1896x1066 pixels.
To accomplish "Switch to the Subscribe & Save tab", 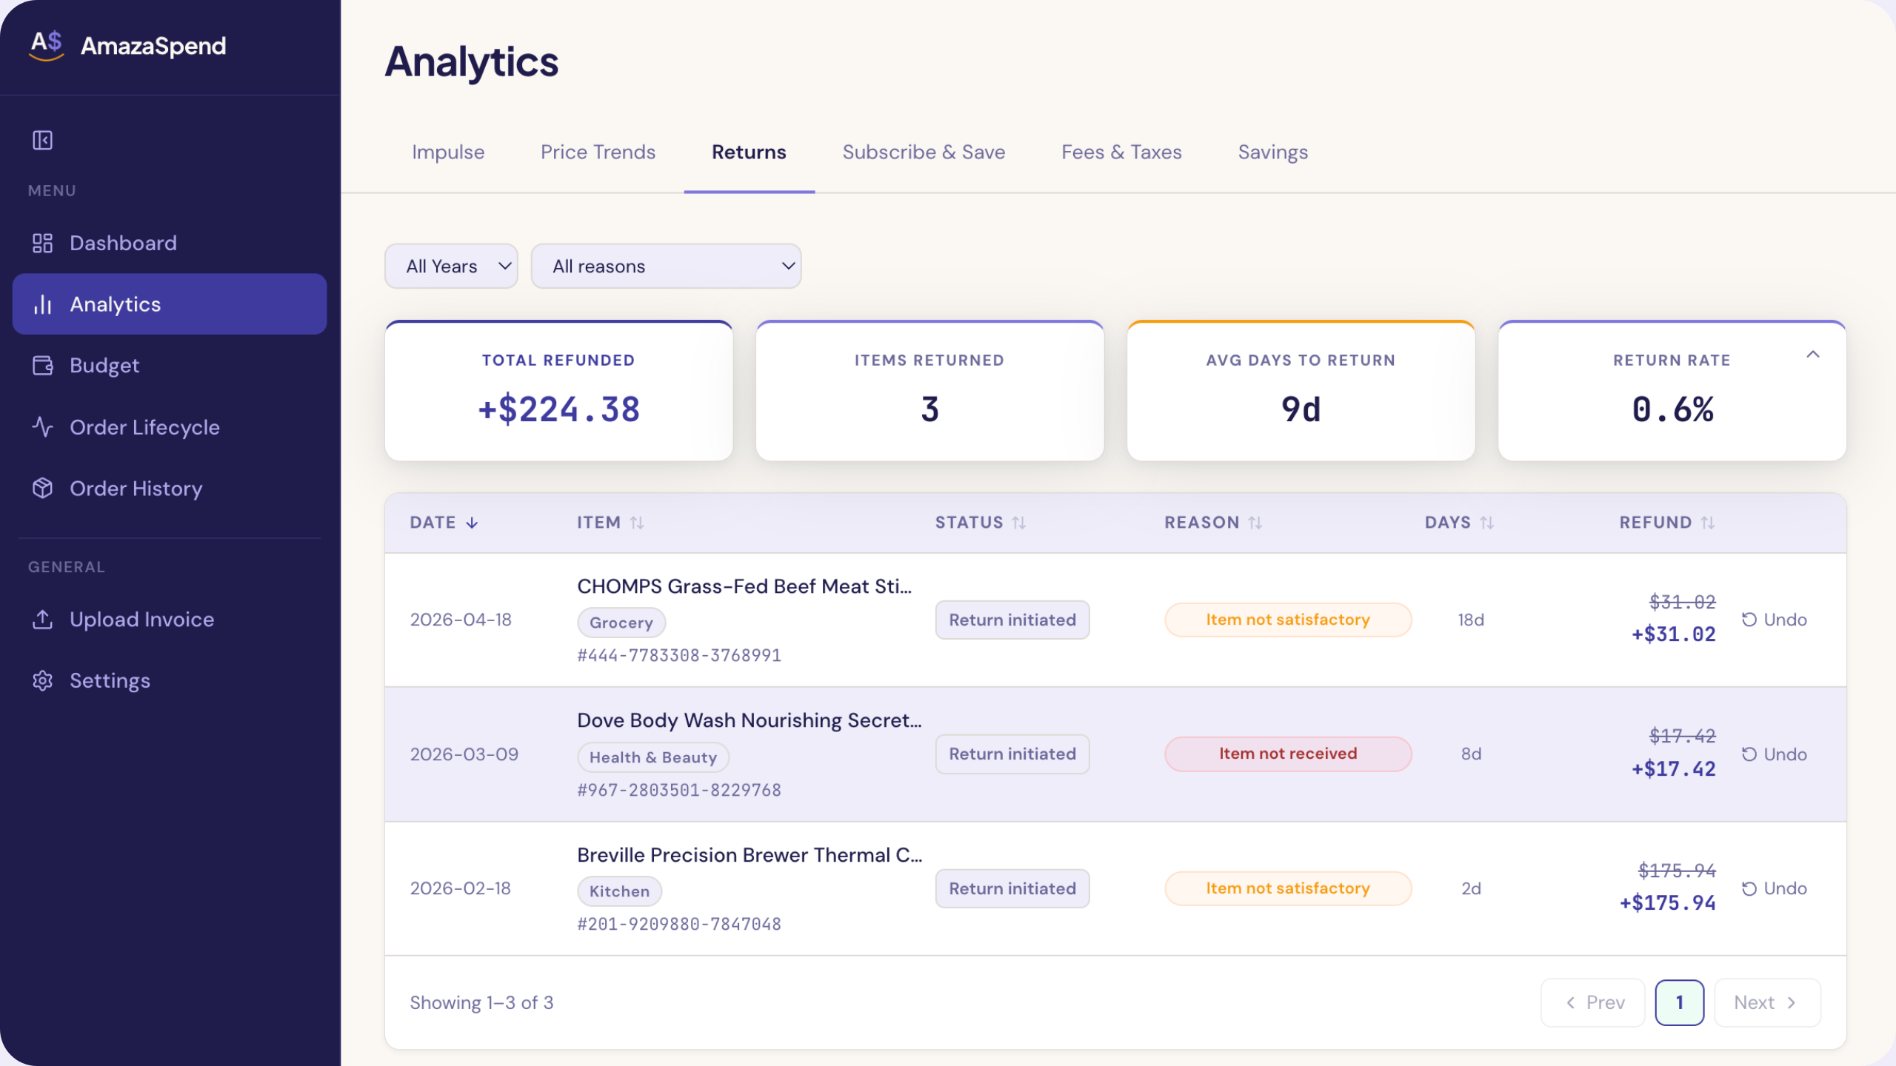I will [924, 152].
